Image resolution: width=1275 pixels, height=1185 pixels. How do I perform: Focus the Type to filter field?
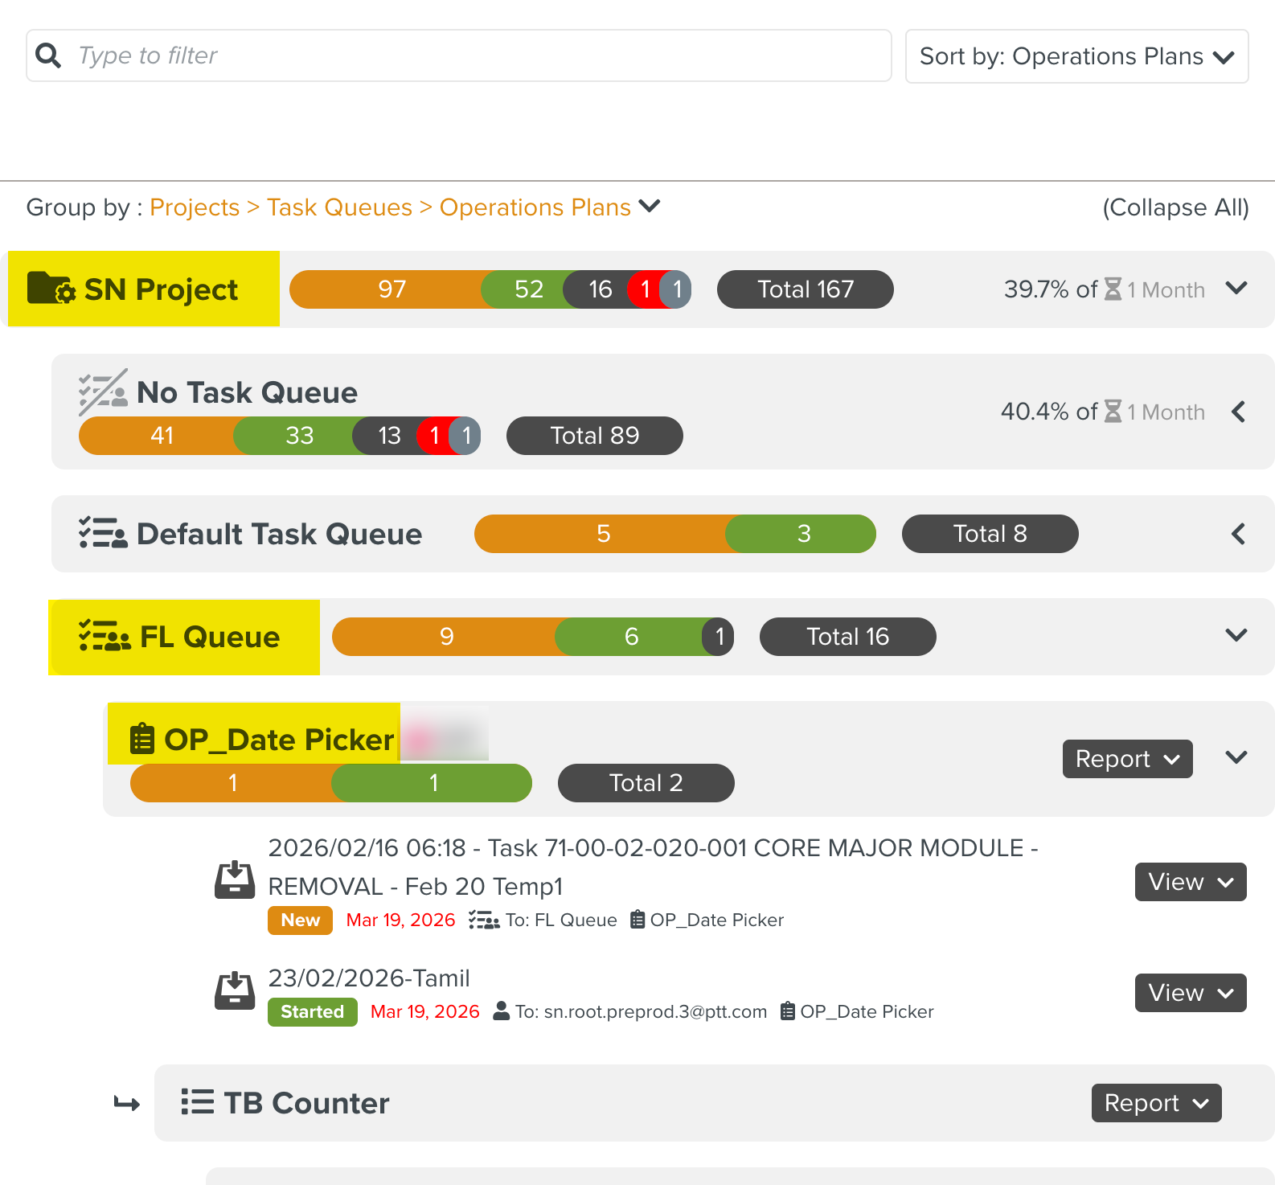tap(458, 55)
